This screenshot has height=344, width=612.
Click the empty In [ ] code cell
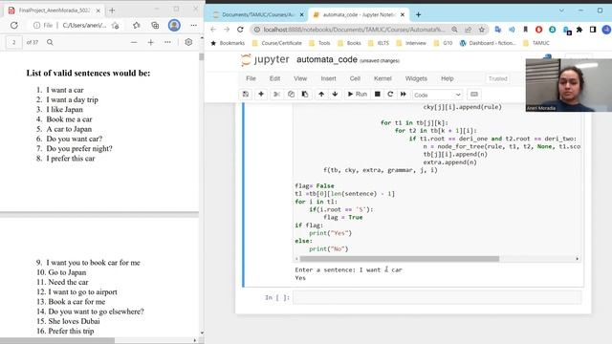[x=437, y=297]
